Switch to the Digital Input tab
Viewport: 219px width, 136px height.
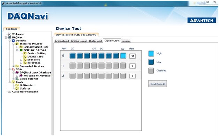click(96, 41)
